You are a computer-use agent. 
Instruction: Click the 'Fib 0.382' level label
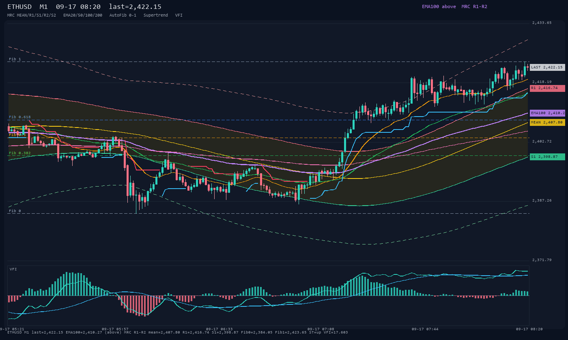tap(20, 153)
